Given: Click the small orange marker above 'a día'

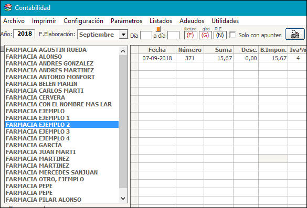Looking at the screenshot, I should (x=158, y=29).
